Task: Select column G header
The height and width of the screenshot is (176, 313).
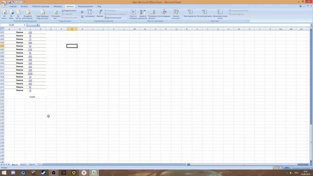Action: click(72, 29)
